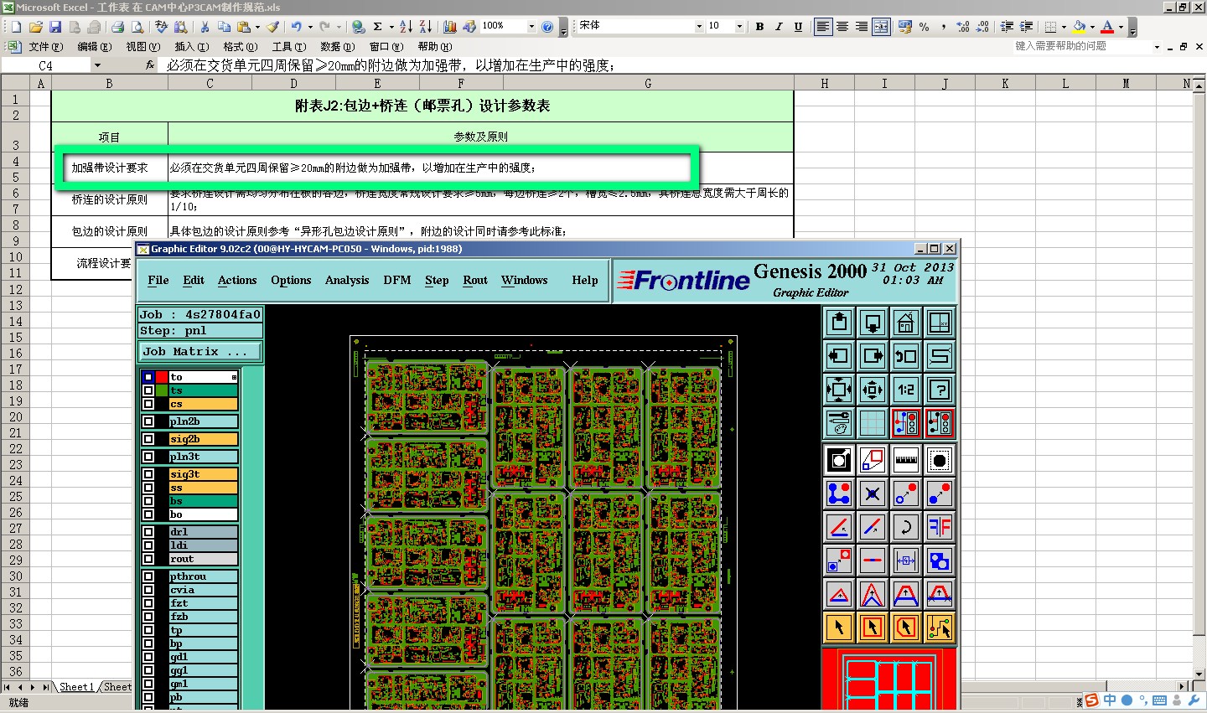Viewport: 1207px width, 713px height.
Task: Click the Genesis 1:2 zoom scale icon
Action: click(906, 390)
